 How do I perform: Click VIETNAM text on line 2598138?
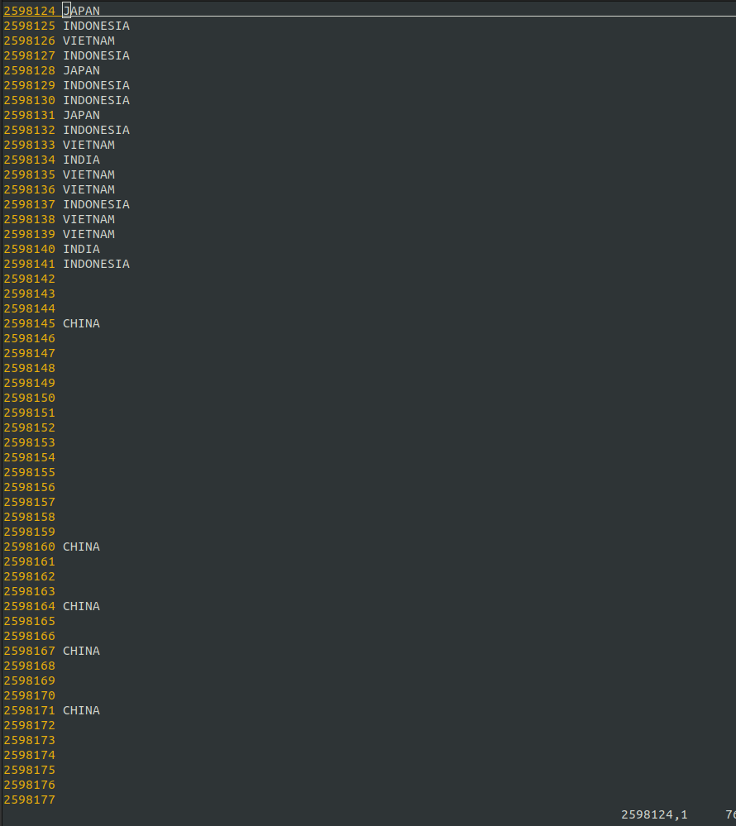(88, 219)
